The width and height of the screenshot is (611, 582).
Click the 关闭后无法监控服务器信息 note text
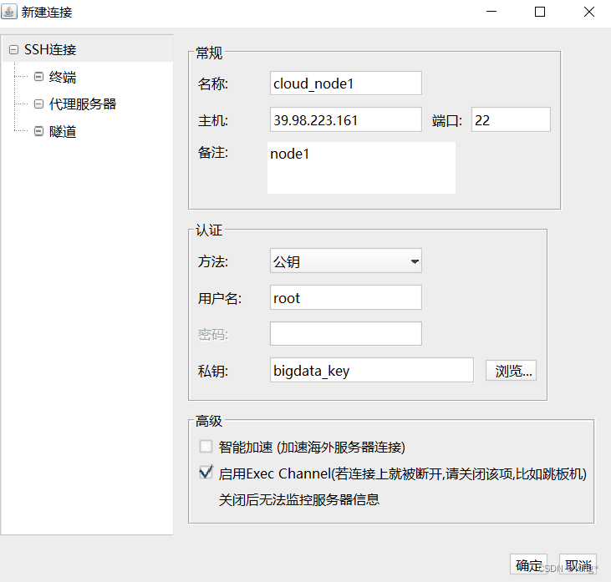click(299, 499)
